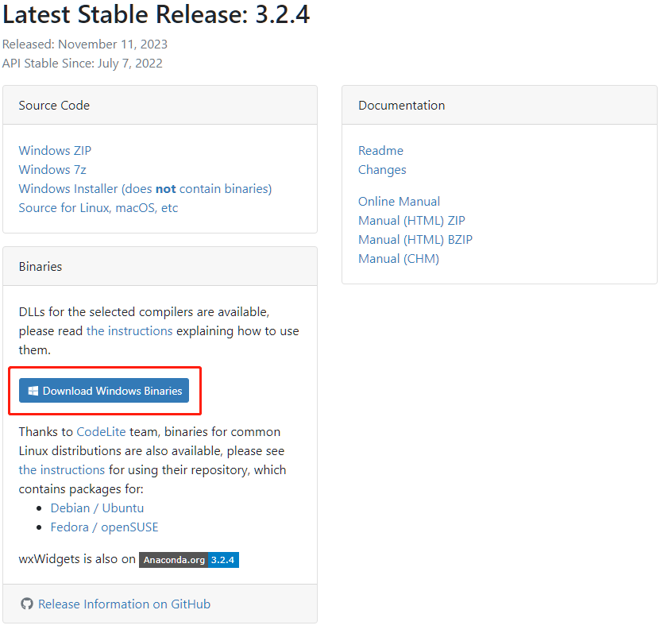The image size is (664, 633).
Task: Open the Changes documentation link
Action: pyautogui.click(x=382, y=170)
